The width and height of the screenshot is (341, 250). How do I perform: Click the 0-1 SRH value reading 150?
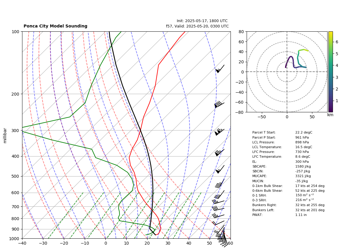point(305,195)
